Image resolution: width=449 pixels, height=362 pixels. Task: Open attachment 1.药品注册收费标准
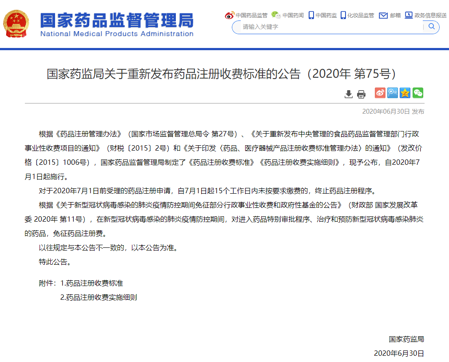tap(91, 283)
